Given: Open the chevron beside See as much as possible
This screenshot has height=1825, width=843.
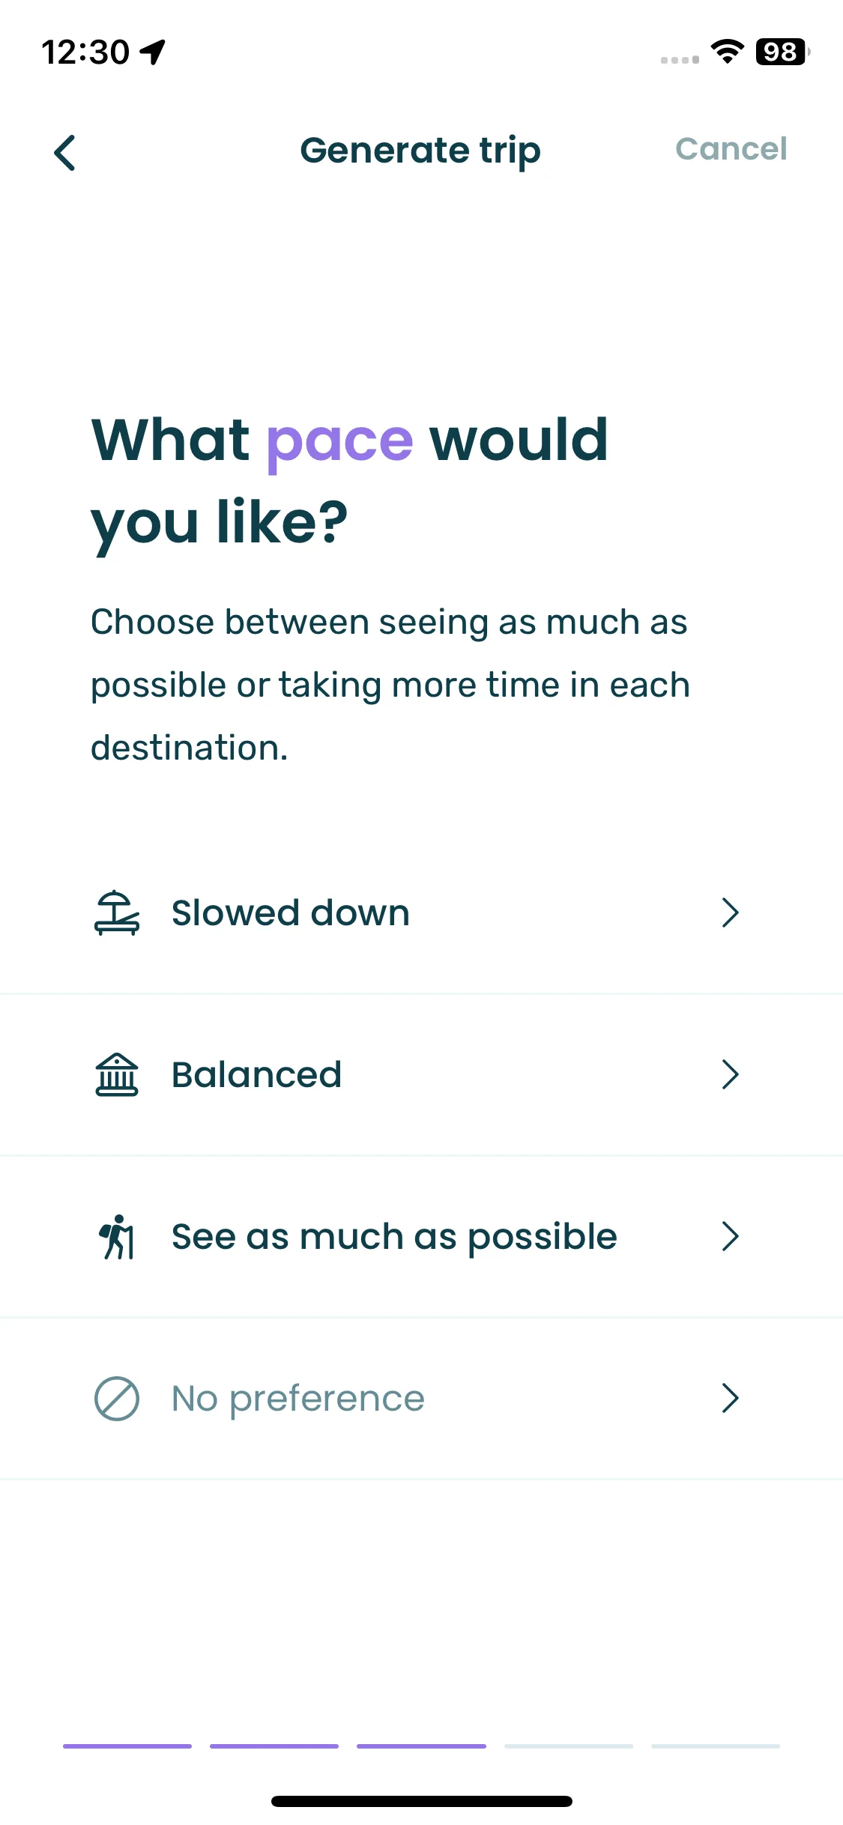Looking at the screenshot, I should pyautogui.click(x=730, y=1236).
